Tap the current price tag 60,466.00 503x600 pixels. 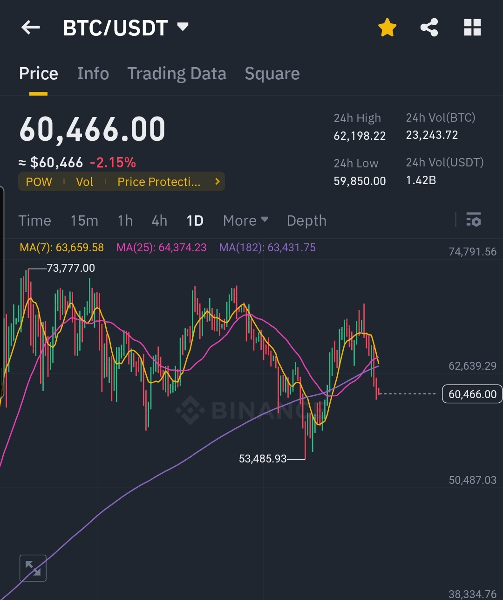472,394
